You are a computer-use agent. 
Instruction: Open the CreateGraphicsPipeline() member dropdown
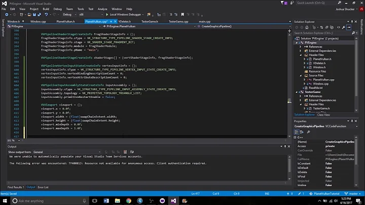click(244, 26)
